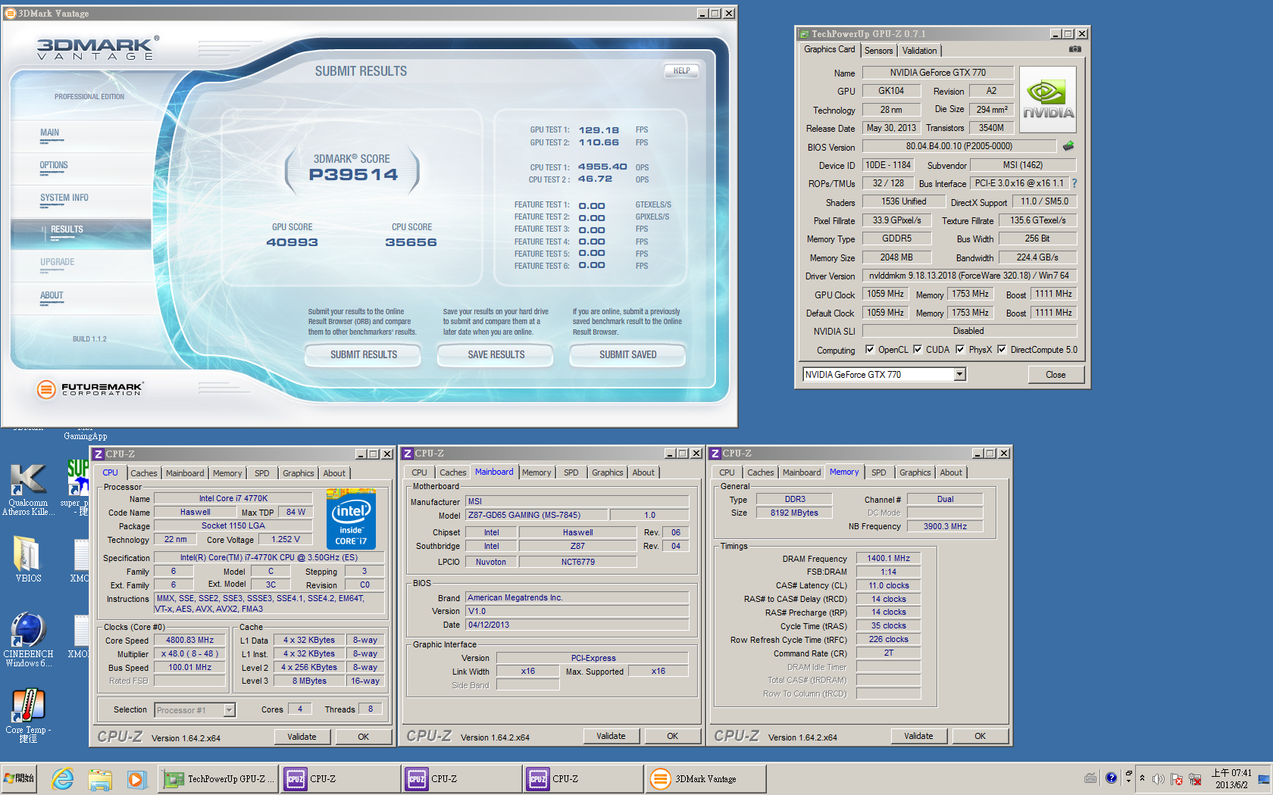The image size is (1273, 795).
Task: Open the Start menu button
Action: 19,778
